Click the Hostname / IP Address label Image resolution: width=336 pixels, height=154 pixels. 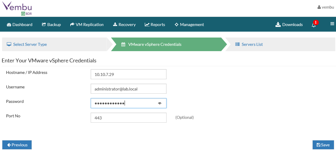click(27, 72)
